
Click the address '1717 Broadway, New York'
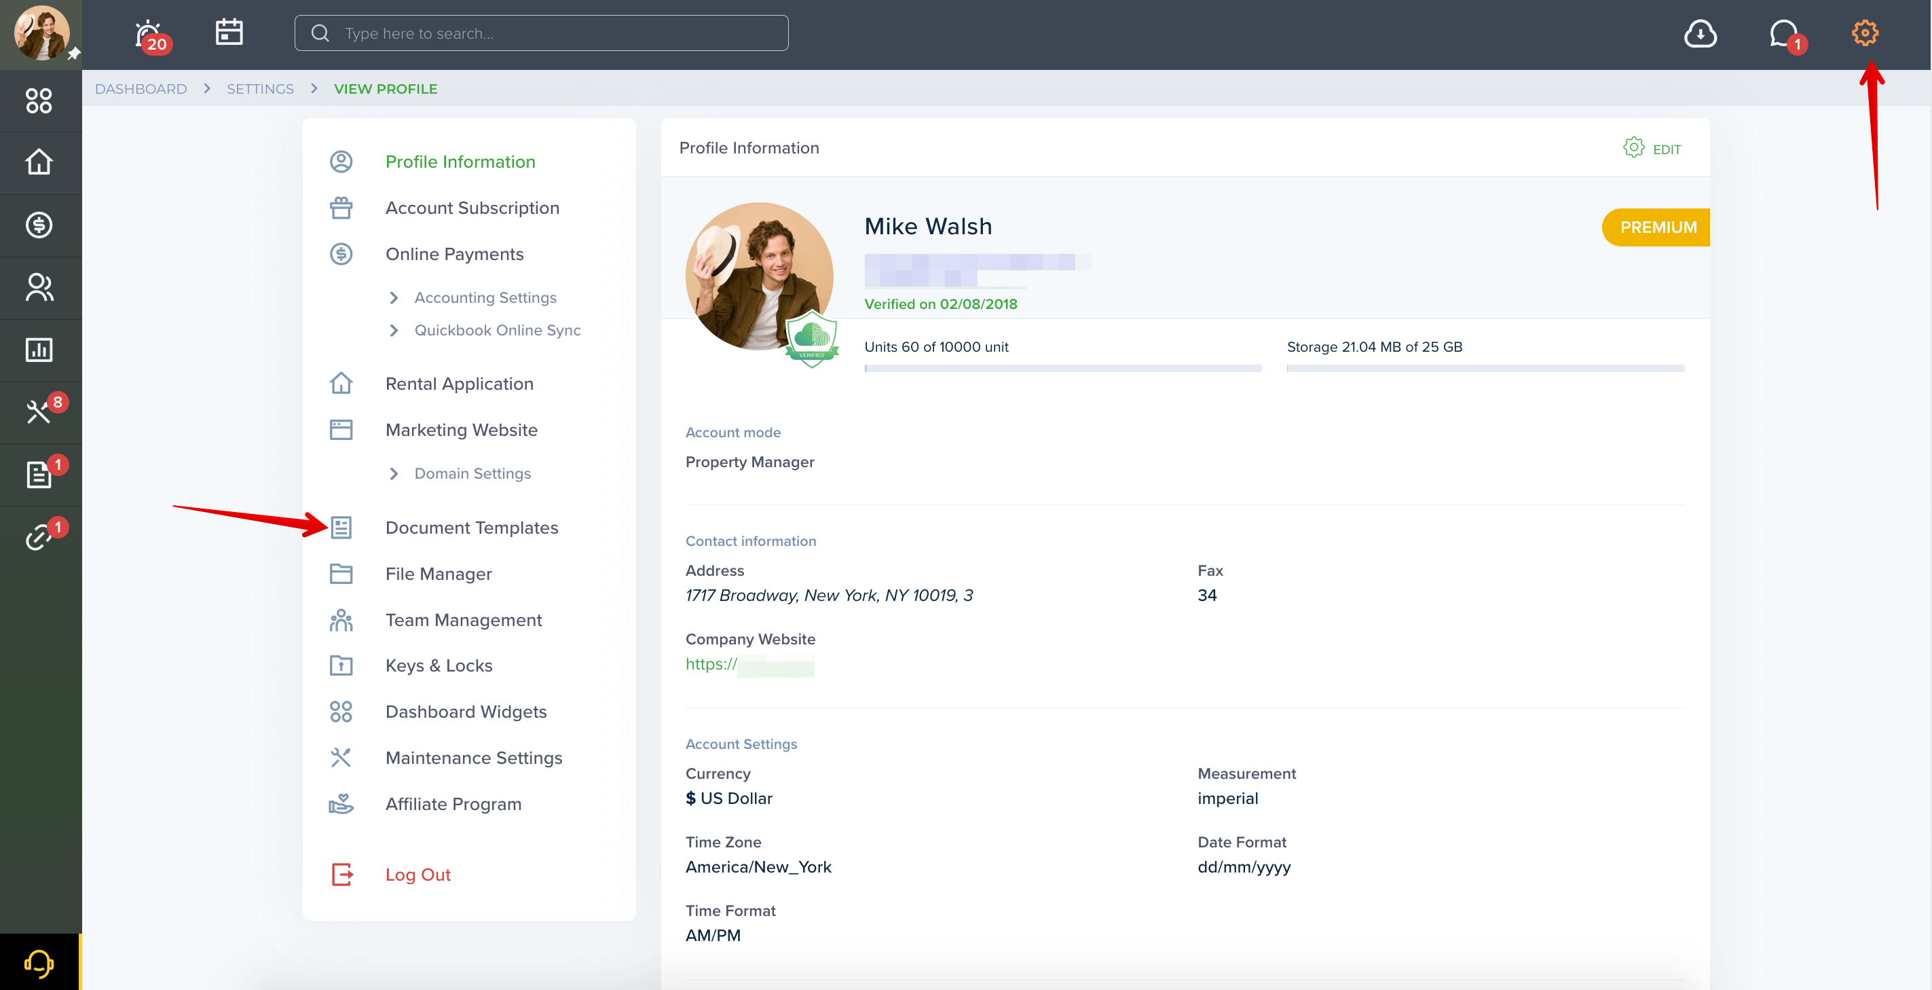click(x=829, y=595)
